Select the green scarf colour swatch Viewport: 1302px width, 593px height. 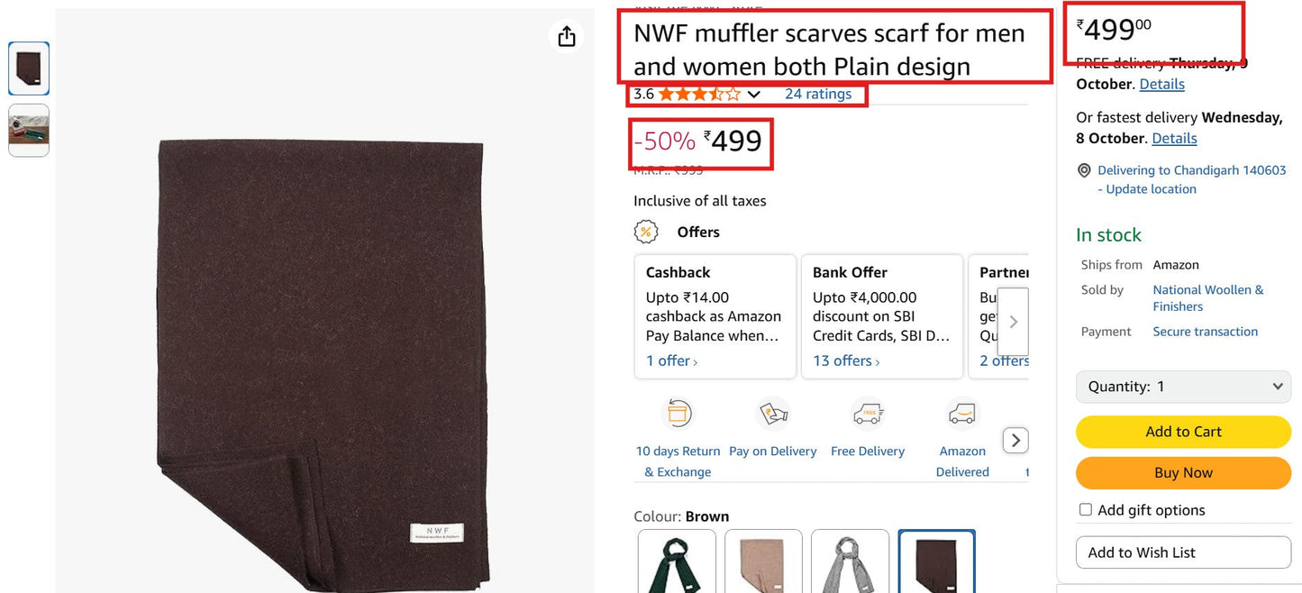(677, 563)
